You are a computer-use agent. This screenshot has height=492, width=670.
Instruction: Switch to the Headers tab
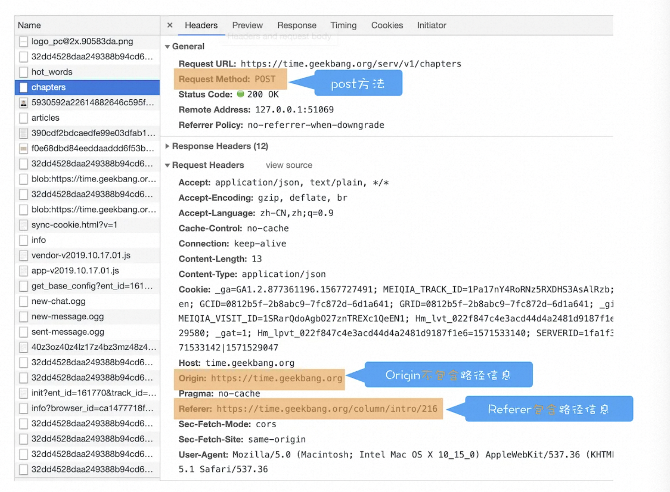[x=201, y=25]
